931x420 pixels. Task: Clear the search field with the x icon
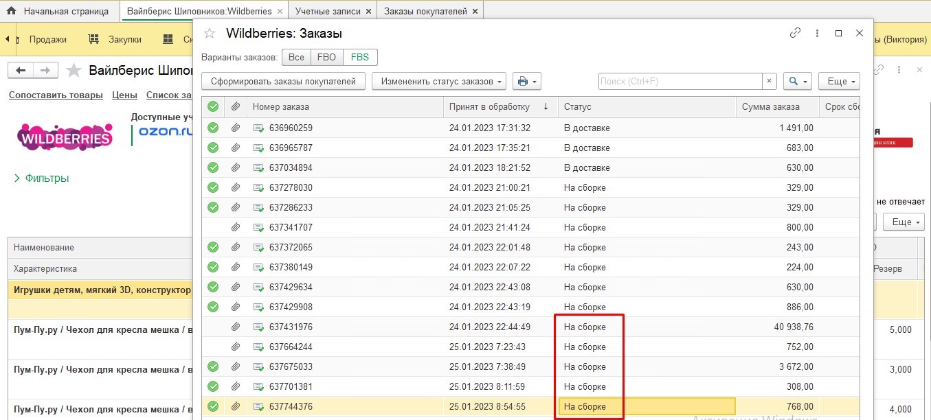(x=770, y=81)
